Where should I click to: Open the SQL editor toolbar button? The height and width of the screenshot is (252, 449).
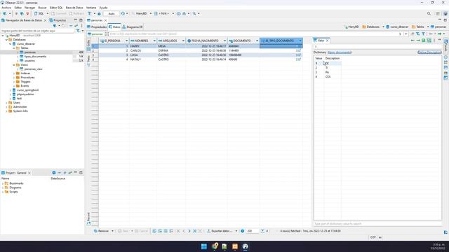coord(39,13)
